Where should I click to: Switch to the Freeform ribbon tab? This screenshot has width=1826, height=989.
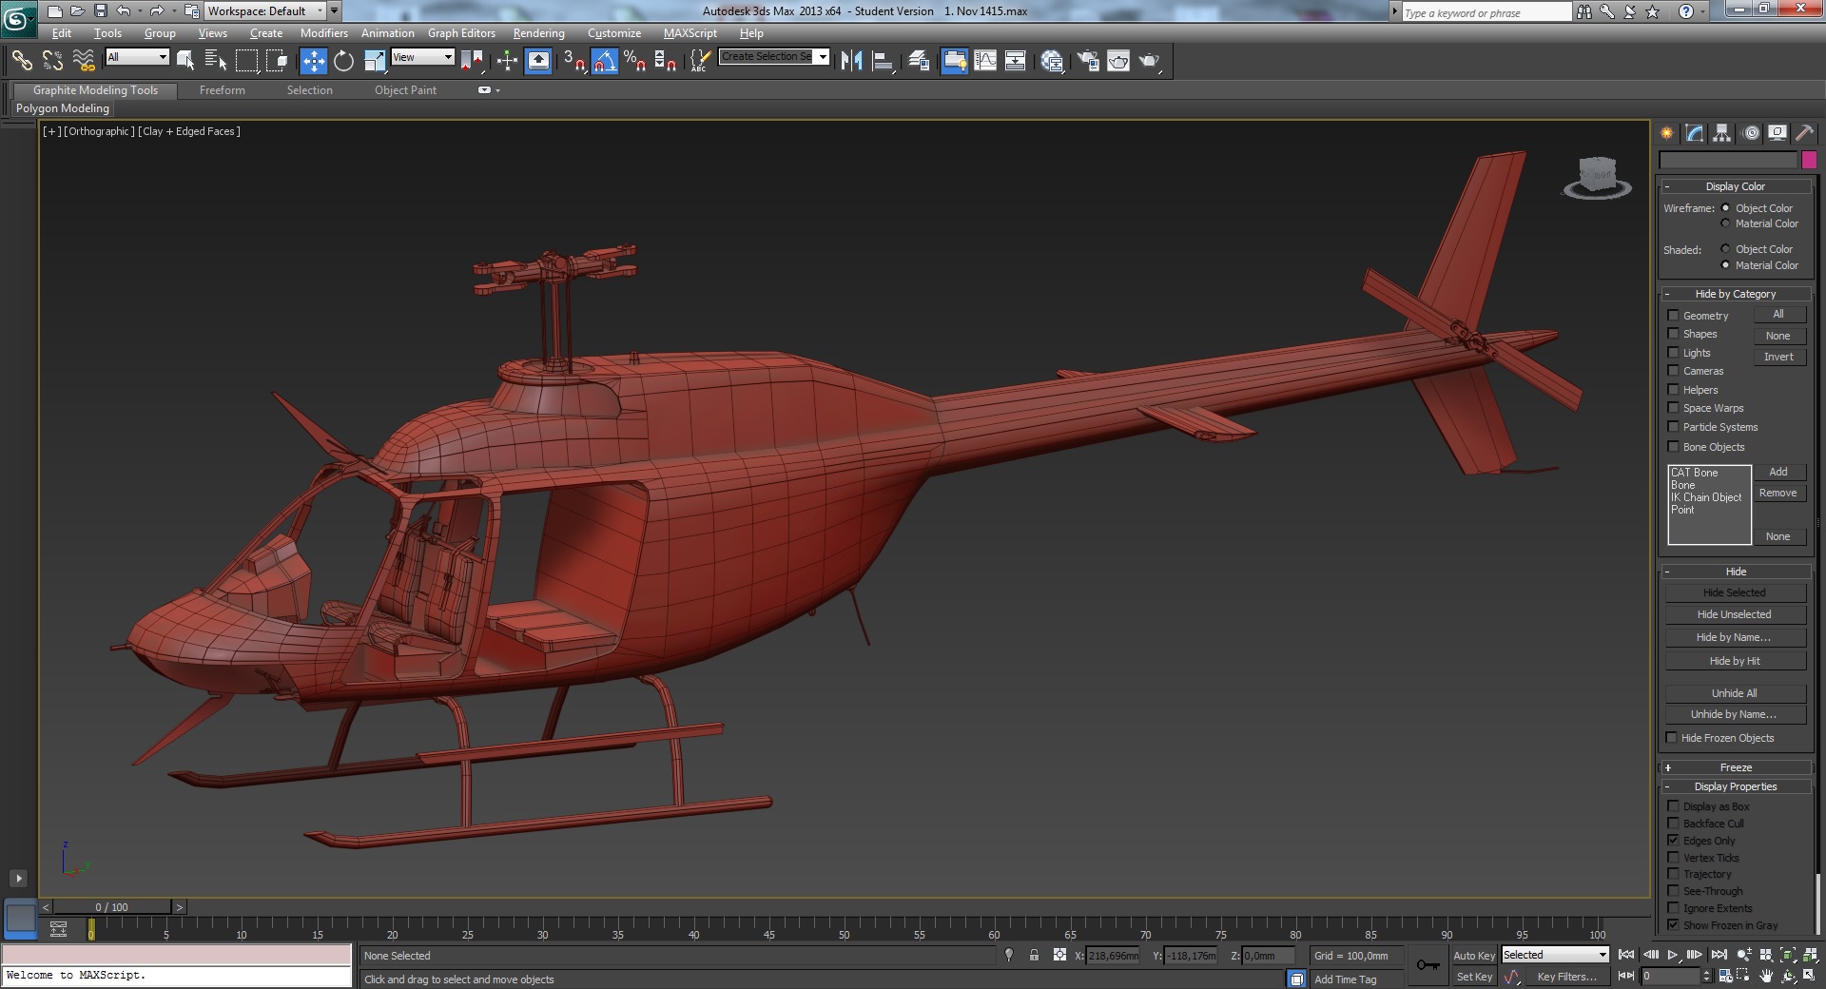click(222, 90)
